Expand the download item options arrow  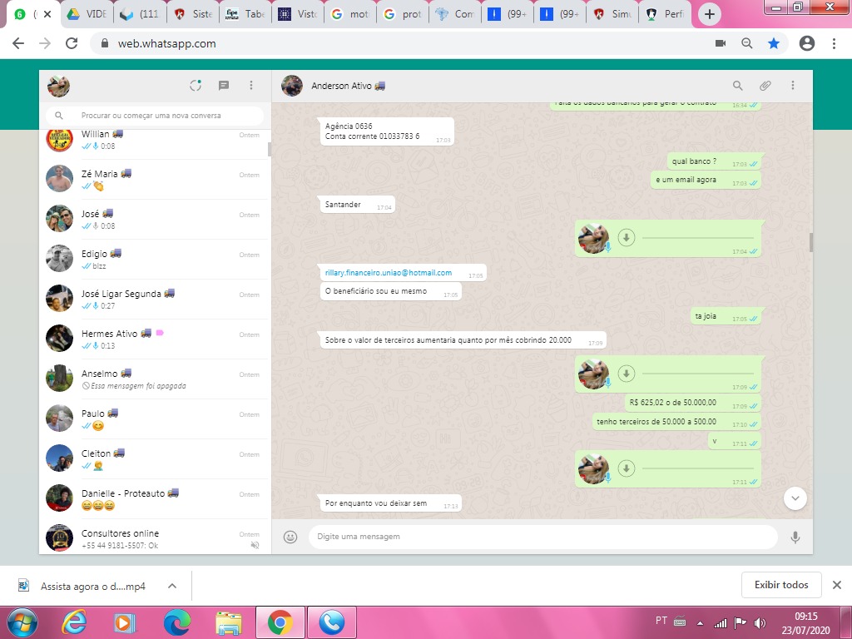(172, 586)
